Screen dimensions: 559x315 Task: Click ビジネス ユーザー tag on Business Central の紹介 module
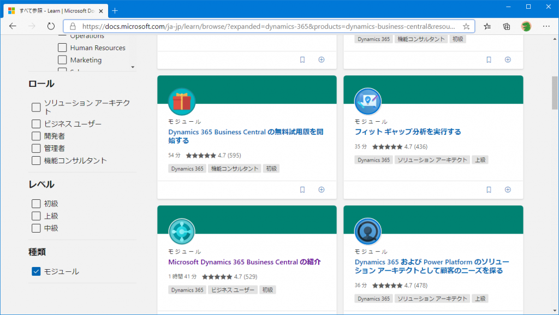click(x=233, y=290)
